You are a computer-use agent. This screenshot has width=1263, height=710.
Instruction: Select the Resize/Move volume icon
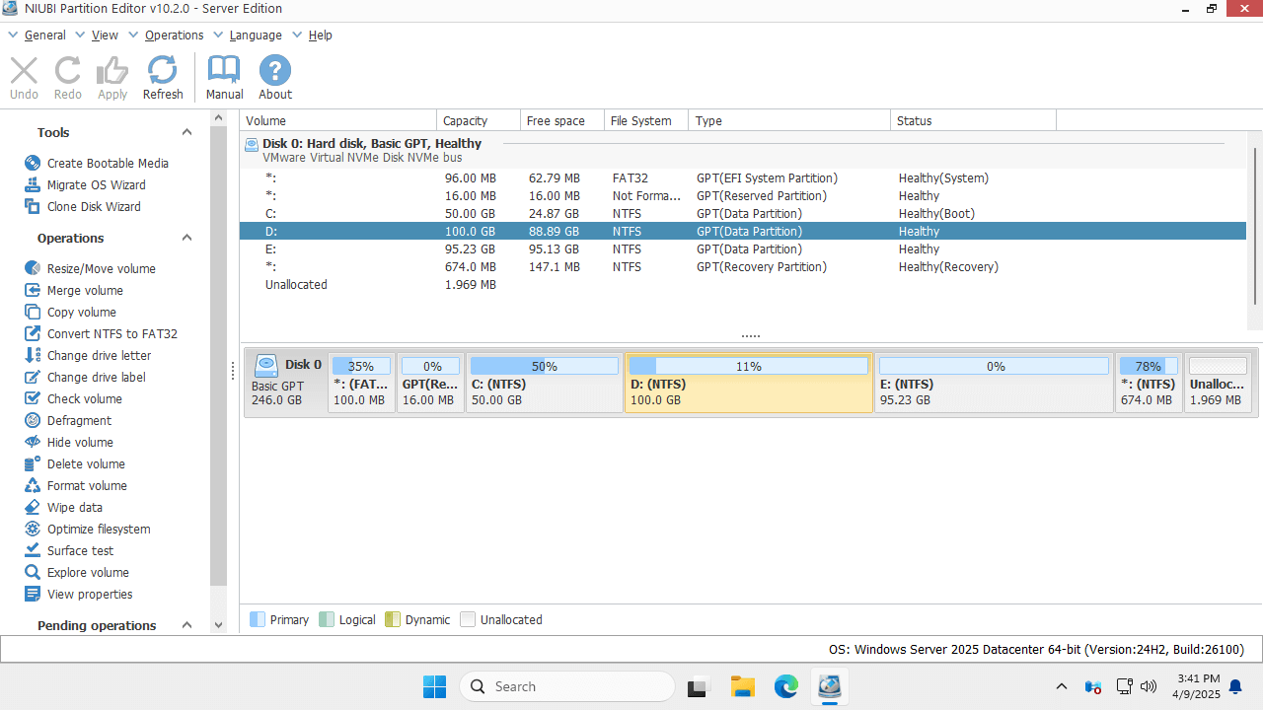[33, 268]
